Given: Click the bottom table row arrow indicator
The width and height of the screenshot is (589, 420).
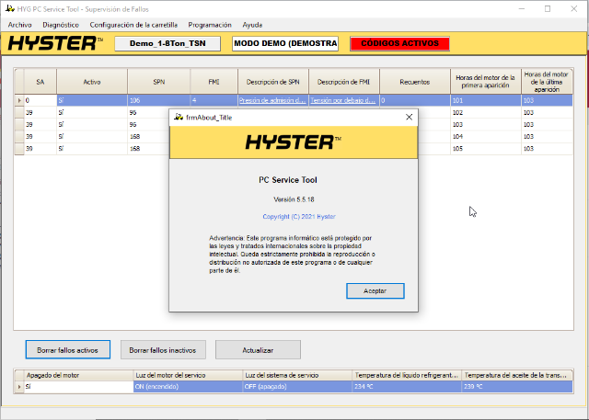Looking at the screenshot, I should [19, 387].
